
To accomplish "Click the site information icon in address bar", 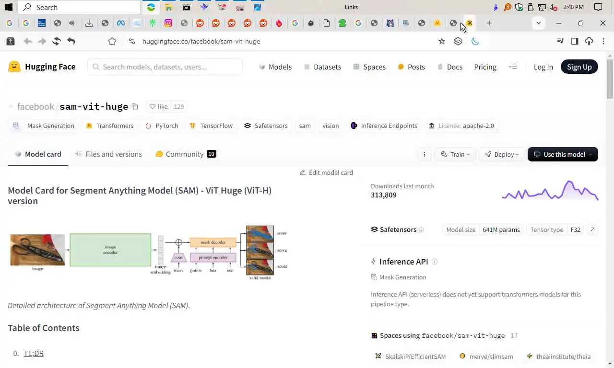I will tap(132, 41).
